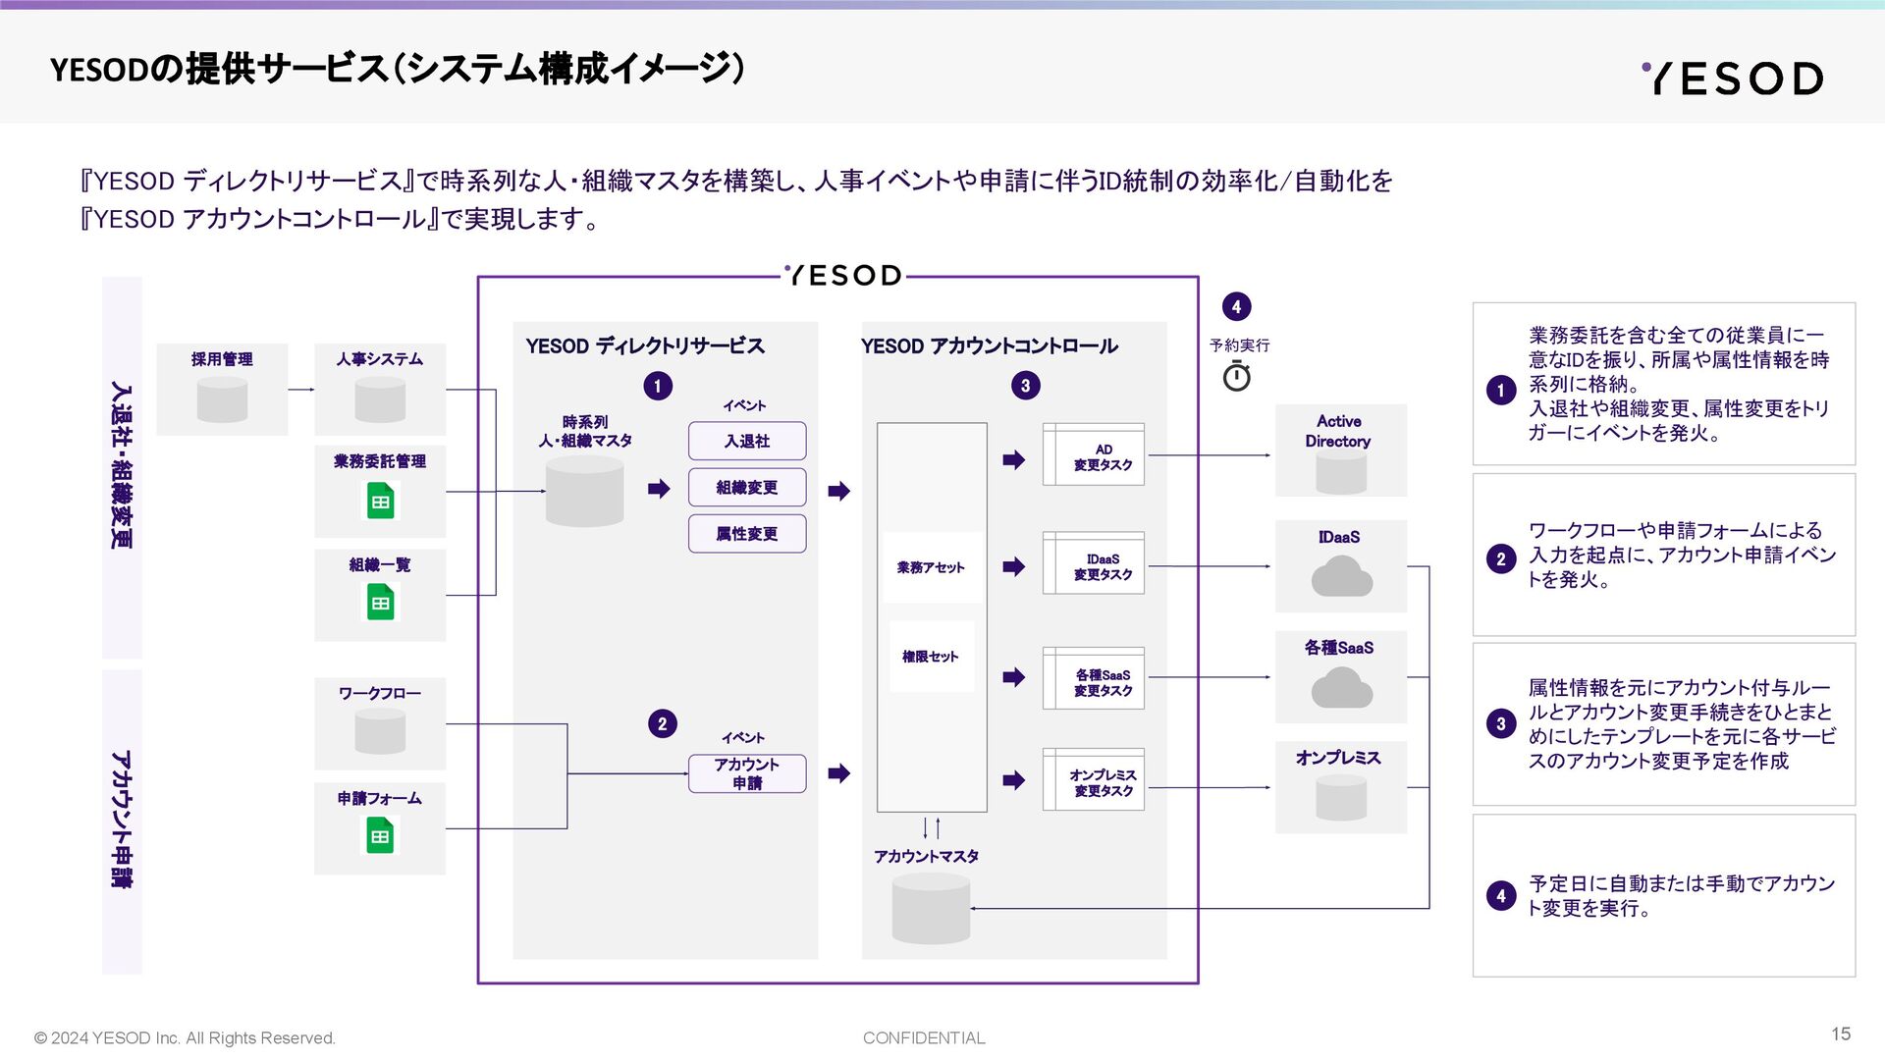Screen dimensions: 1885x1061
Task: Click the 予約実行 label
Action: pyautogui.click(x=1239, y=345)
